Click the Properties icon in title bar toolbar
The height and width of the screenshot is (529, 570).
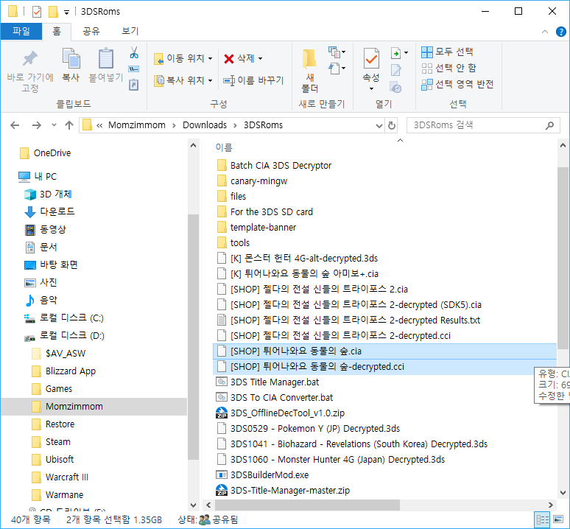pos(37,12)
